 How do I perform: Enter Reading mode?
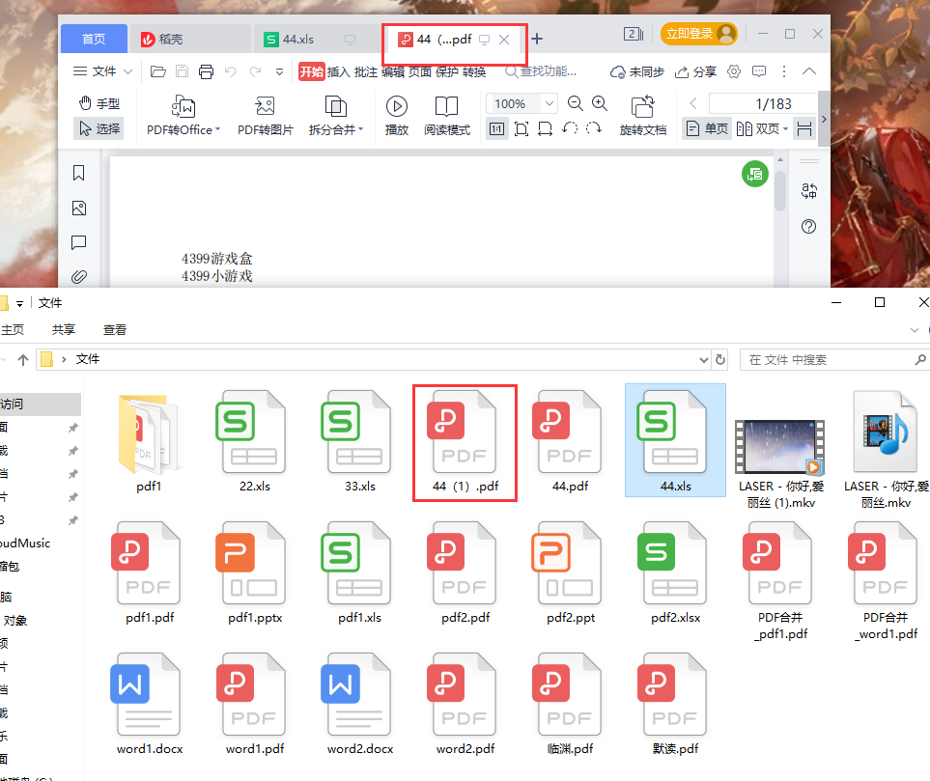[446, 116]
